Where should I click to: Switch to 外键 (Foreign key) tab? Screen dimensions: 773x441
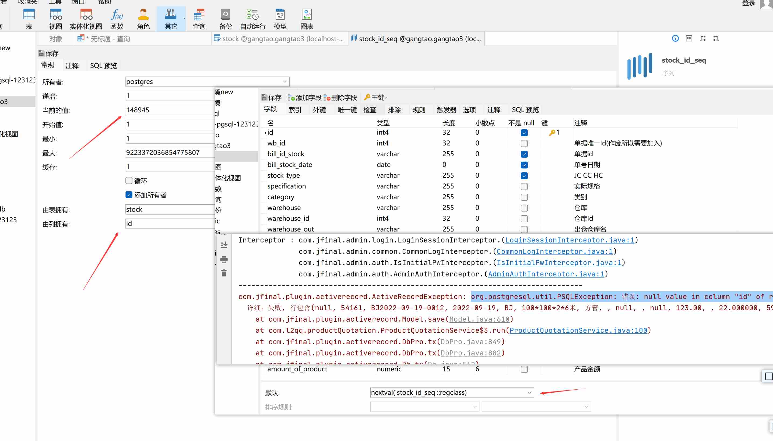pos(319,110)
